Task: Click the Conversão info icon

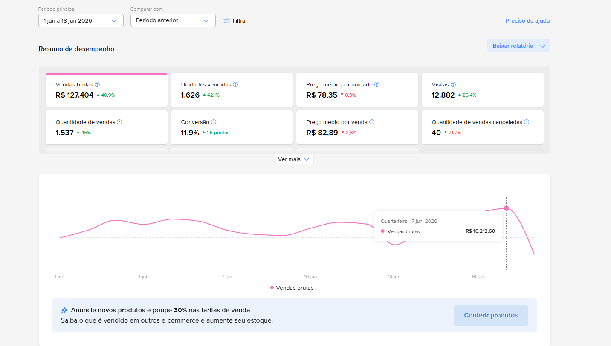Action: [214, 122]
